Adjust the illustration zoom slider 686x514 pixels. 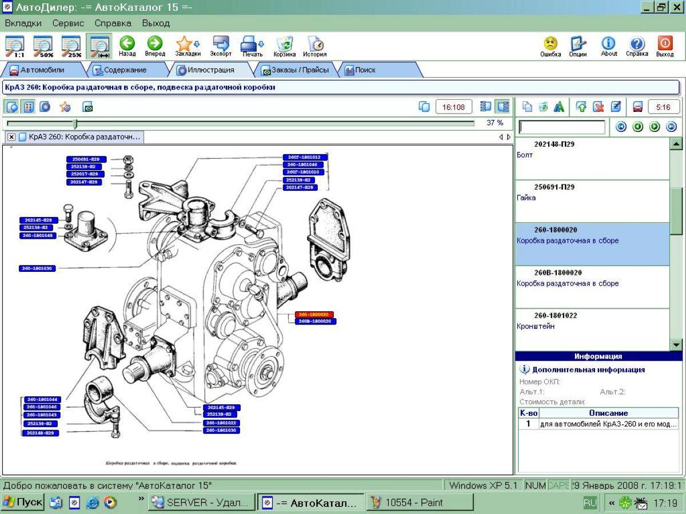75,123
